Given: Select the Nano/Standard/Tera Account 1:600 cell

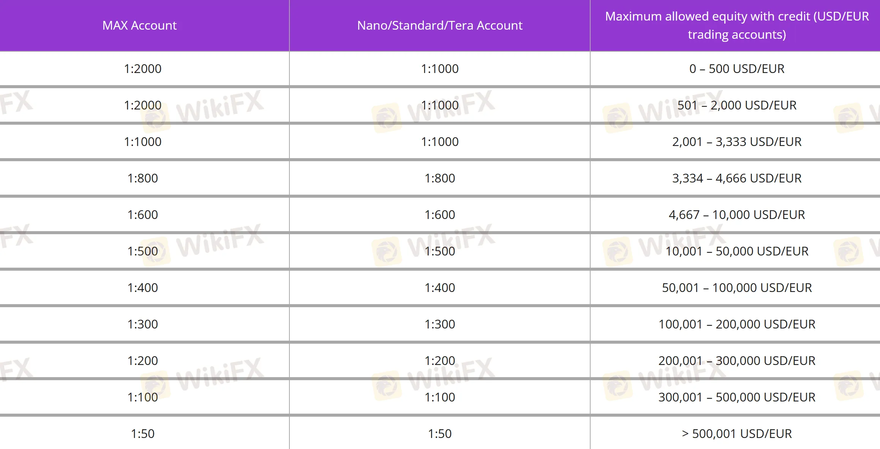Looking at the screenshot, I should [x=440, y=215].
